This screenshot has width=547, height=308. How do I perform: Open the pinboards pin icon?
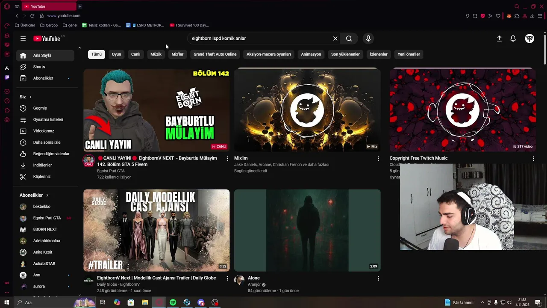[467, 16]
